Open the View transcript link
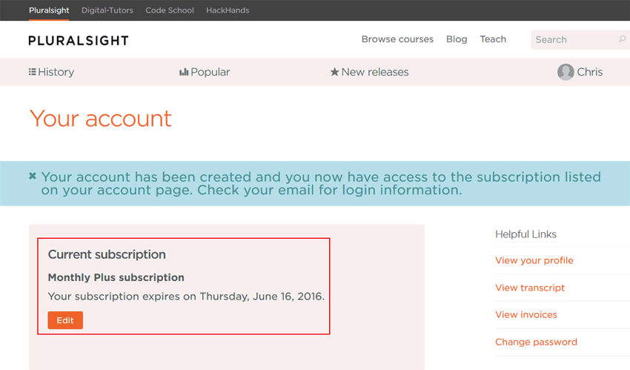Viewport: 630px width, 370px height. click(529, 288)
